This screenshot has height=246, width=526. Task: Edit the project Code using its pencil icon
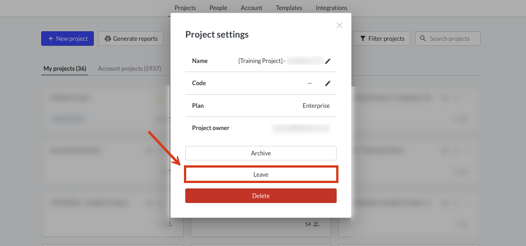[x=328, y=83]
